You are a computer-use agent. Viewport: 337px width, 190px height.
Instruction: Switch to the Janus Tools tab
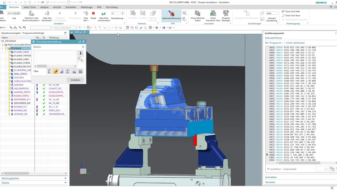[29, 7]
